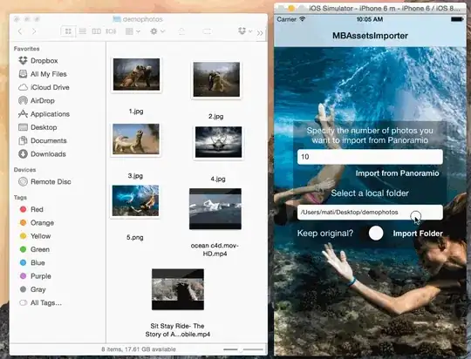Switch Finder to column view
This screenshot has height=359, width=471.
coord(97,31)
